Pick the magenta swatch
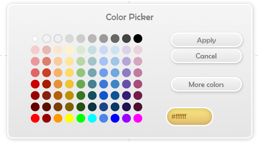The height and width of the screenshot is (142, 259). pos(138,118)
